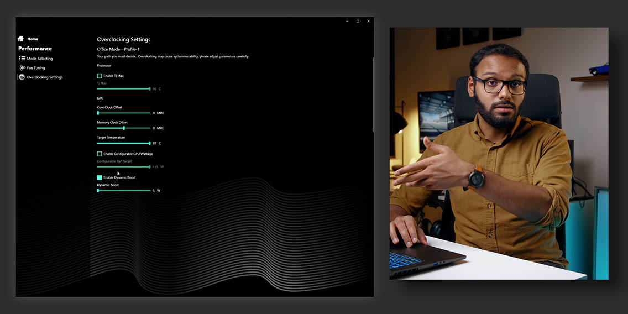Maximize the performance app window

[x=358, y=21]
